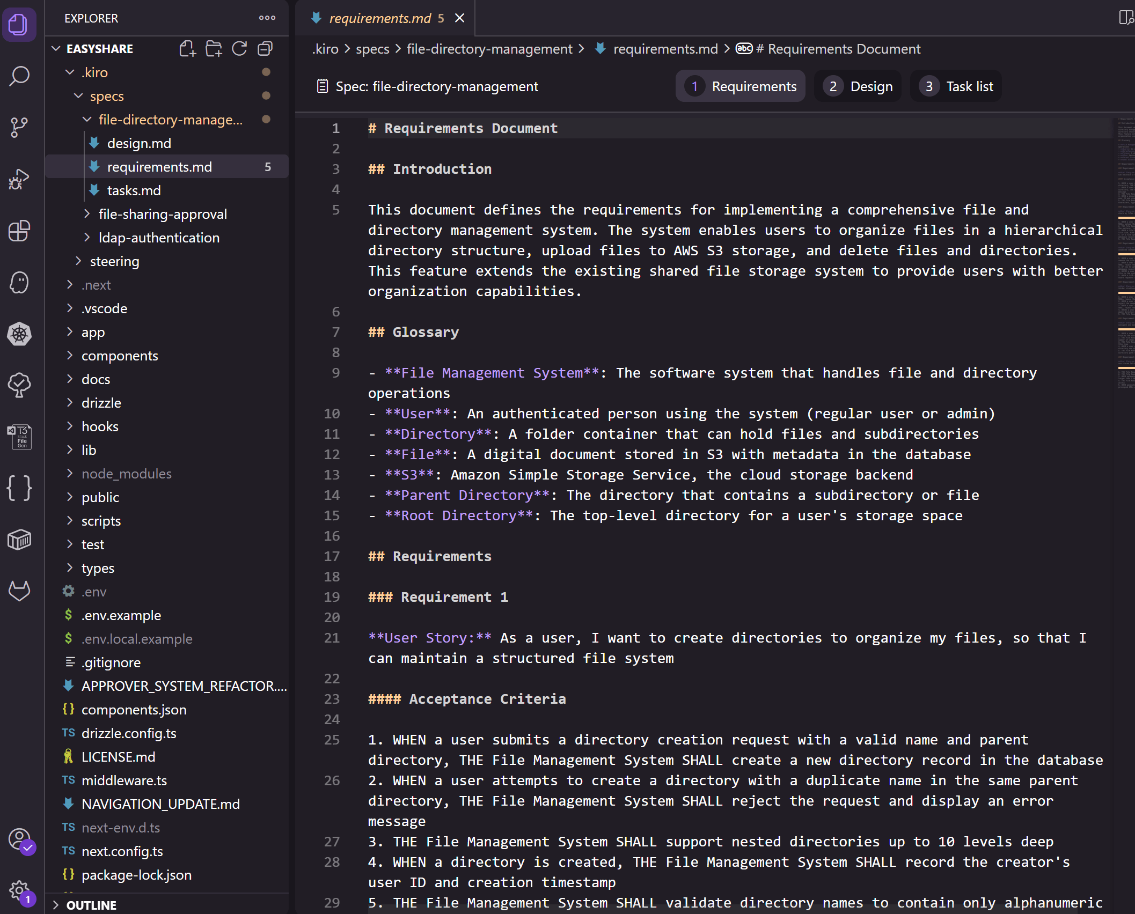The image size is (1135, 914).
Task: Click the New Folder icon in explorer
Action: pyautogui.click(x=214, y=49)
